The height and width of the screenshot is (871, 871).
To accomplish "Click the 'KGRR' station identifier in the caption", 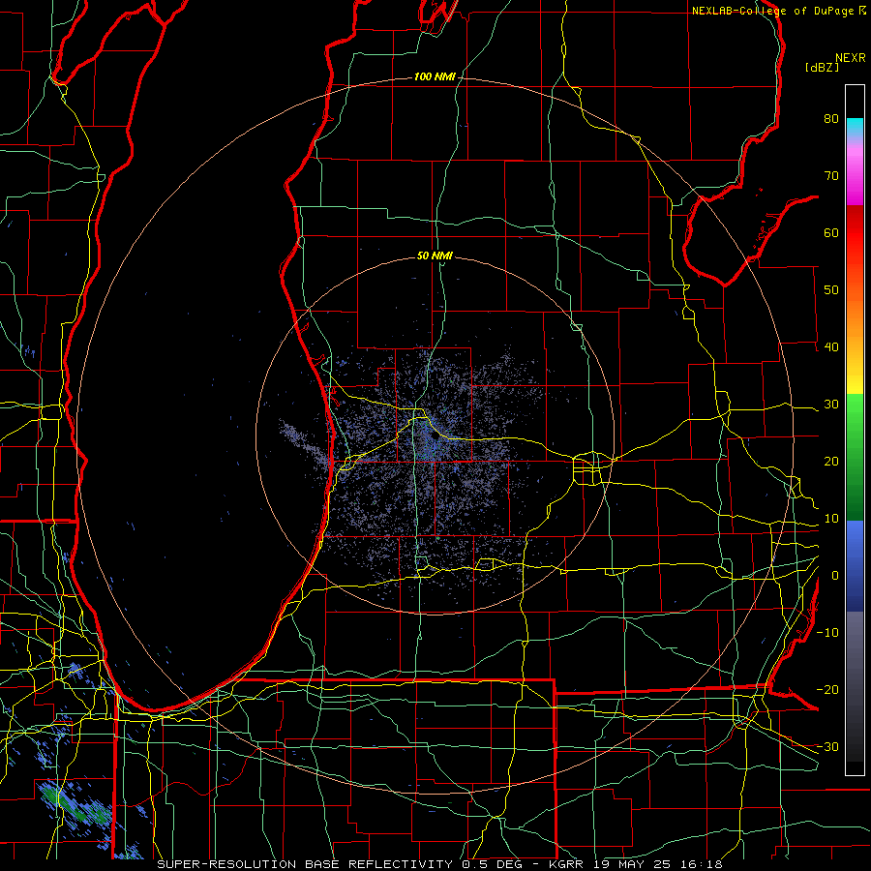I will coord(568,864).
